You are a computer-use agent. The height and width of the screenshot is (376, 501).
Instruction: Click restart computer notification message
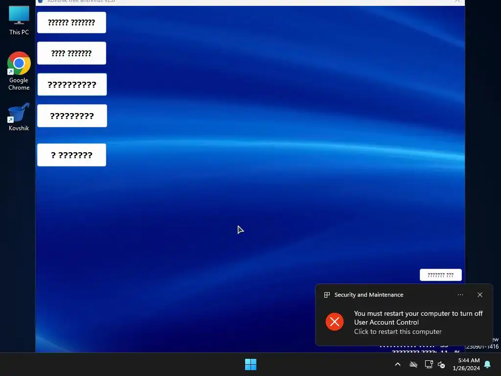tap(418, 322)
